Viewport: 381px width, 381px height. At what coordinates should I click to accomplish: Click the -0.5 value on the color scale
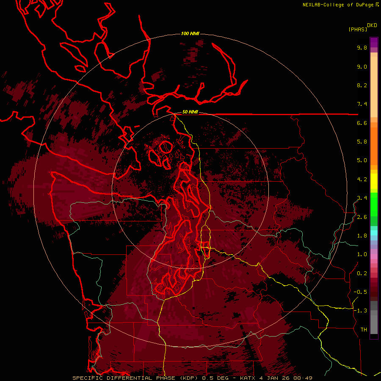pos(360,292)
